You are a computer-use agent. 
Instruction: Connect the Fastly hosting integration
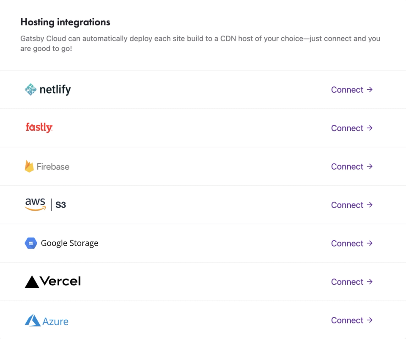(x=351, y=128)
